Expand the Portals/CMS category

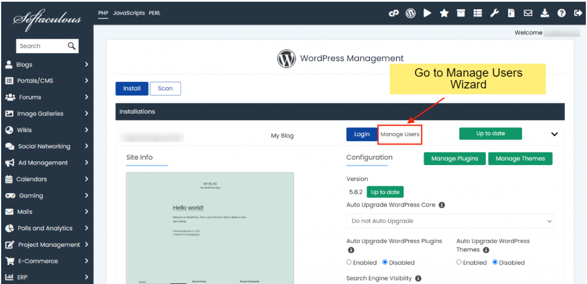point(86,81)
